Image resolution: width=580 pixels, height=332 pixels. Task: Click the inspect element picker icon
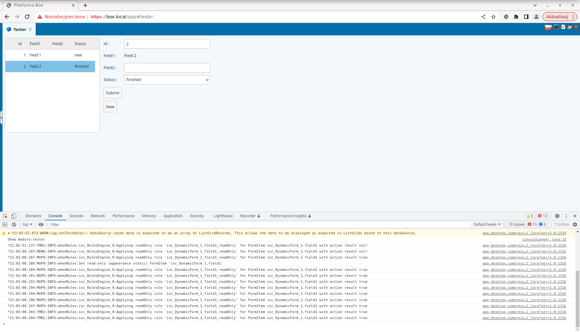5,216
